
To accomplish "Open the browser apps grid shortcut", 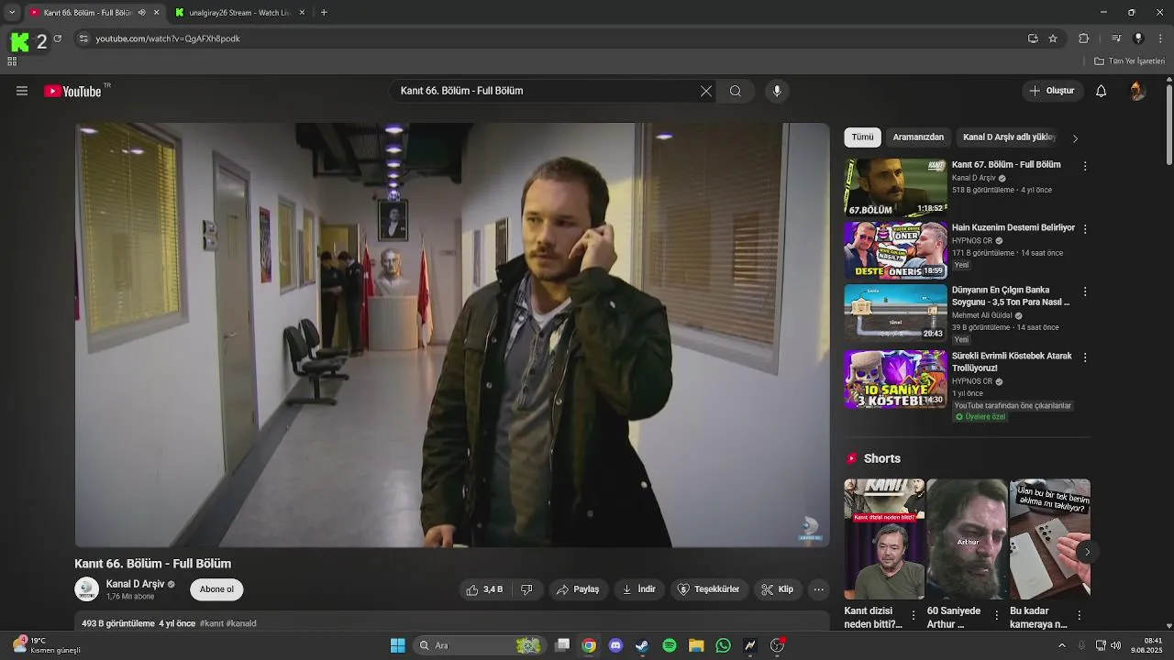I will coord(12,61).
